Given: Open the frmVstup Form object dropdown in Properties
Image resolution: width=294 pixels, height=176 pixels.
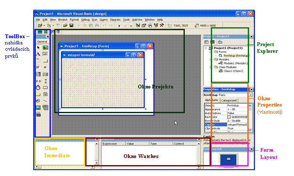Looking at the screenshot, I should click(x=251, y=95).
